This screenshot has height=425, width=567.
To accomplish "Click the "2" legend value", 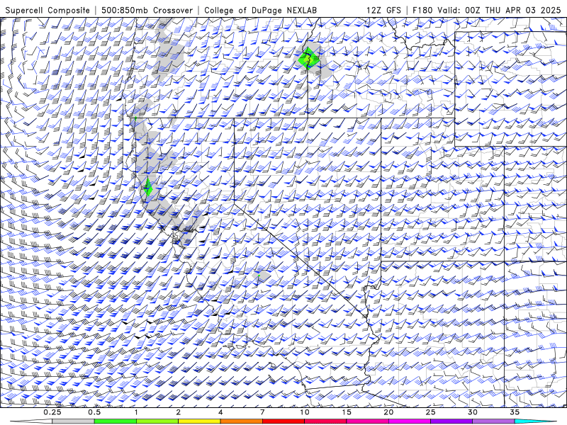I will (x=179, y=412).
